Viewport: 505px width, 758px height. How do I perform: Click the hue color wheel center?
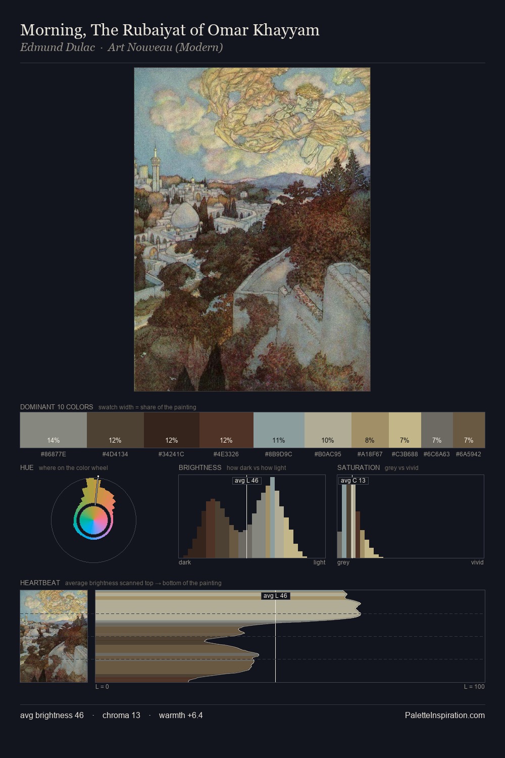click(x=93, y=520)
